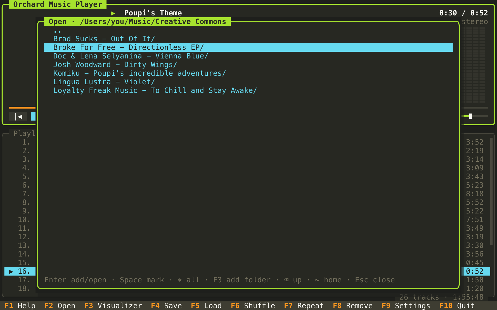The image size is (497, 310).
Task: Click the previous track button
Action: (x=18, y=116)
